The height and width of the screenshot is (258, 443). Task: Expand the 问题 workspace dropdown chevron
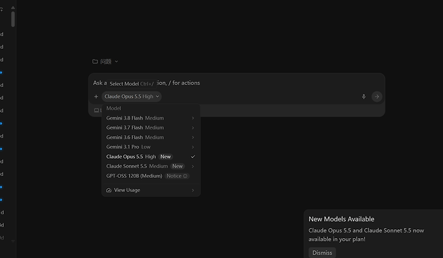(116, 61)
